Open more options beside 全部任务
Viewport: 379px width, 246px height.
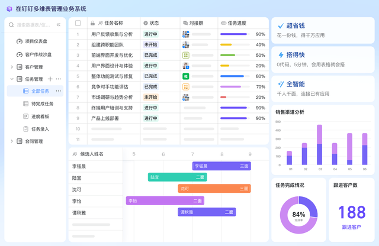coord(59,90)
